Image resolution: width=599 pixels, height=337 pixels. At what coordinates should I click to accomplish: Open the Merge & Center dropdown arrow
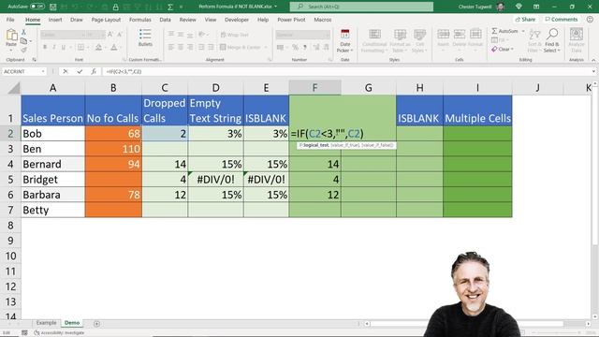pyautogui.click(x=266, y=48)
